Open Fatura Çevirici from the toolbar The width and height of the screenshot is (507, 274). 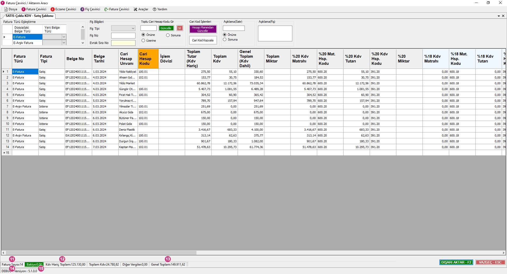coord(34,9)
